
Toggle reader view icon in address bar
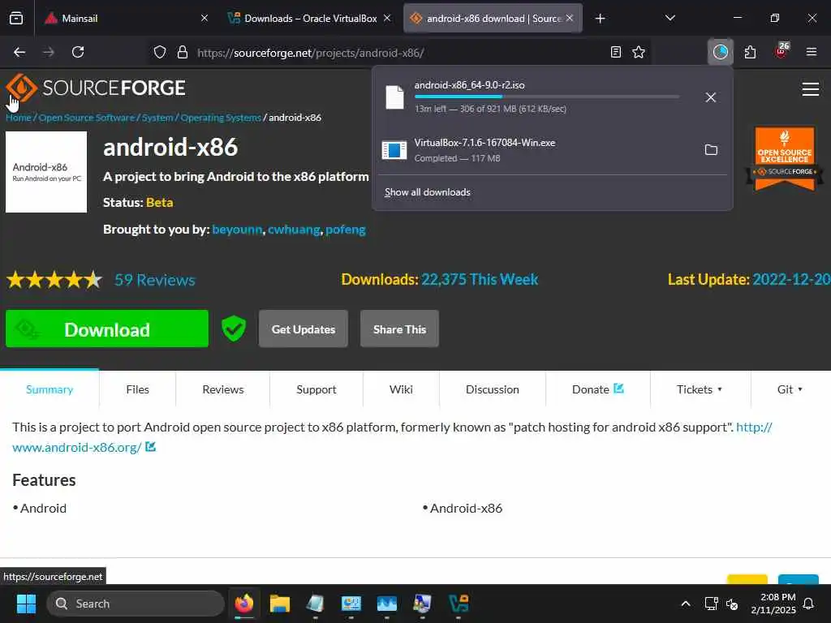pos(615,52)
